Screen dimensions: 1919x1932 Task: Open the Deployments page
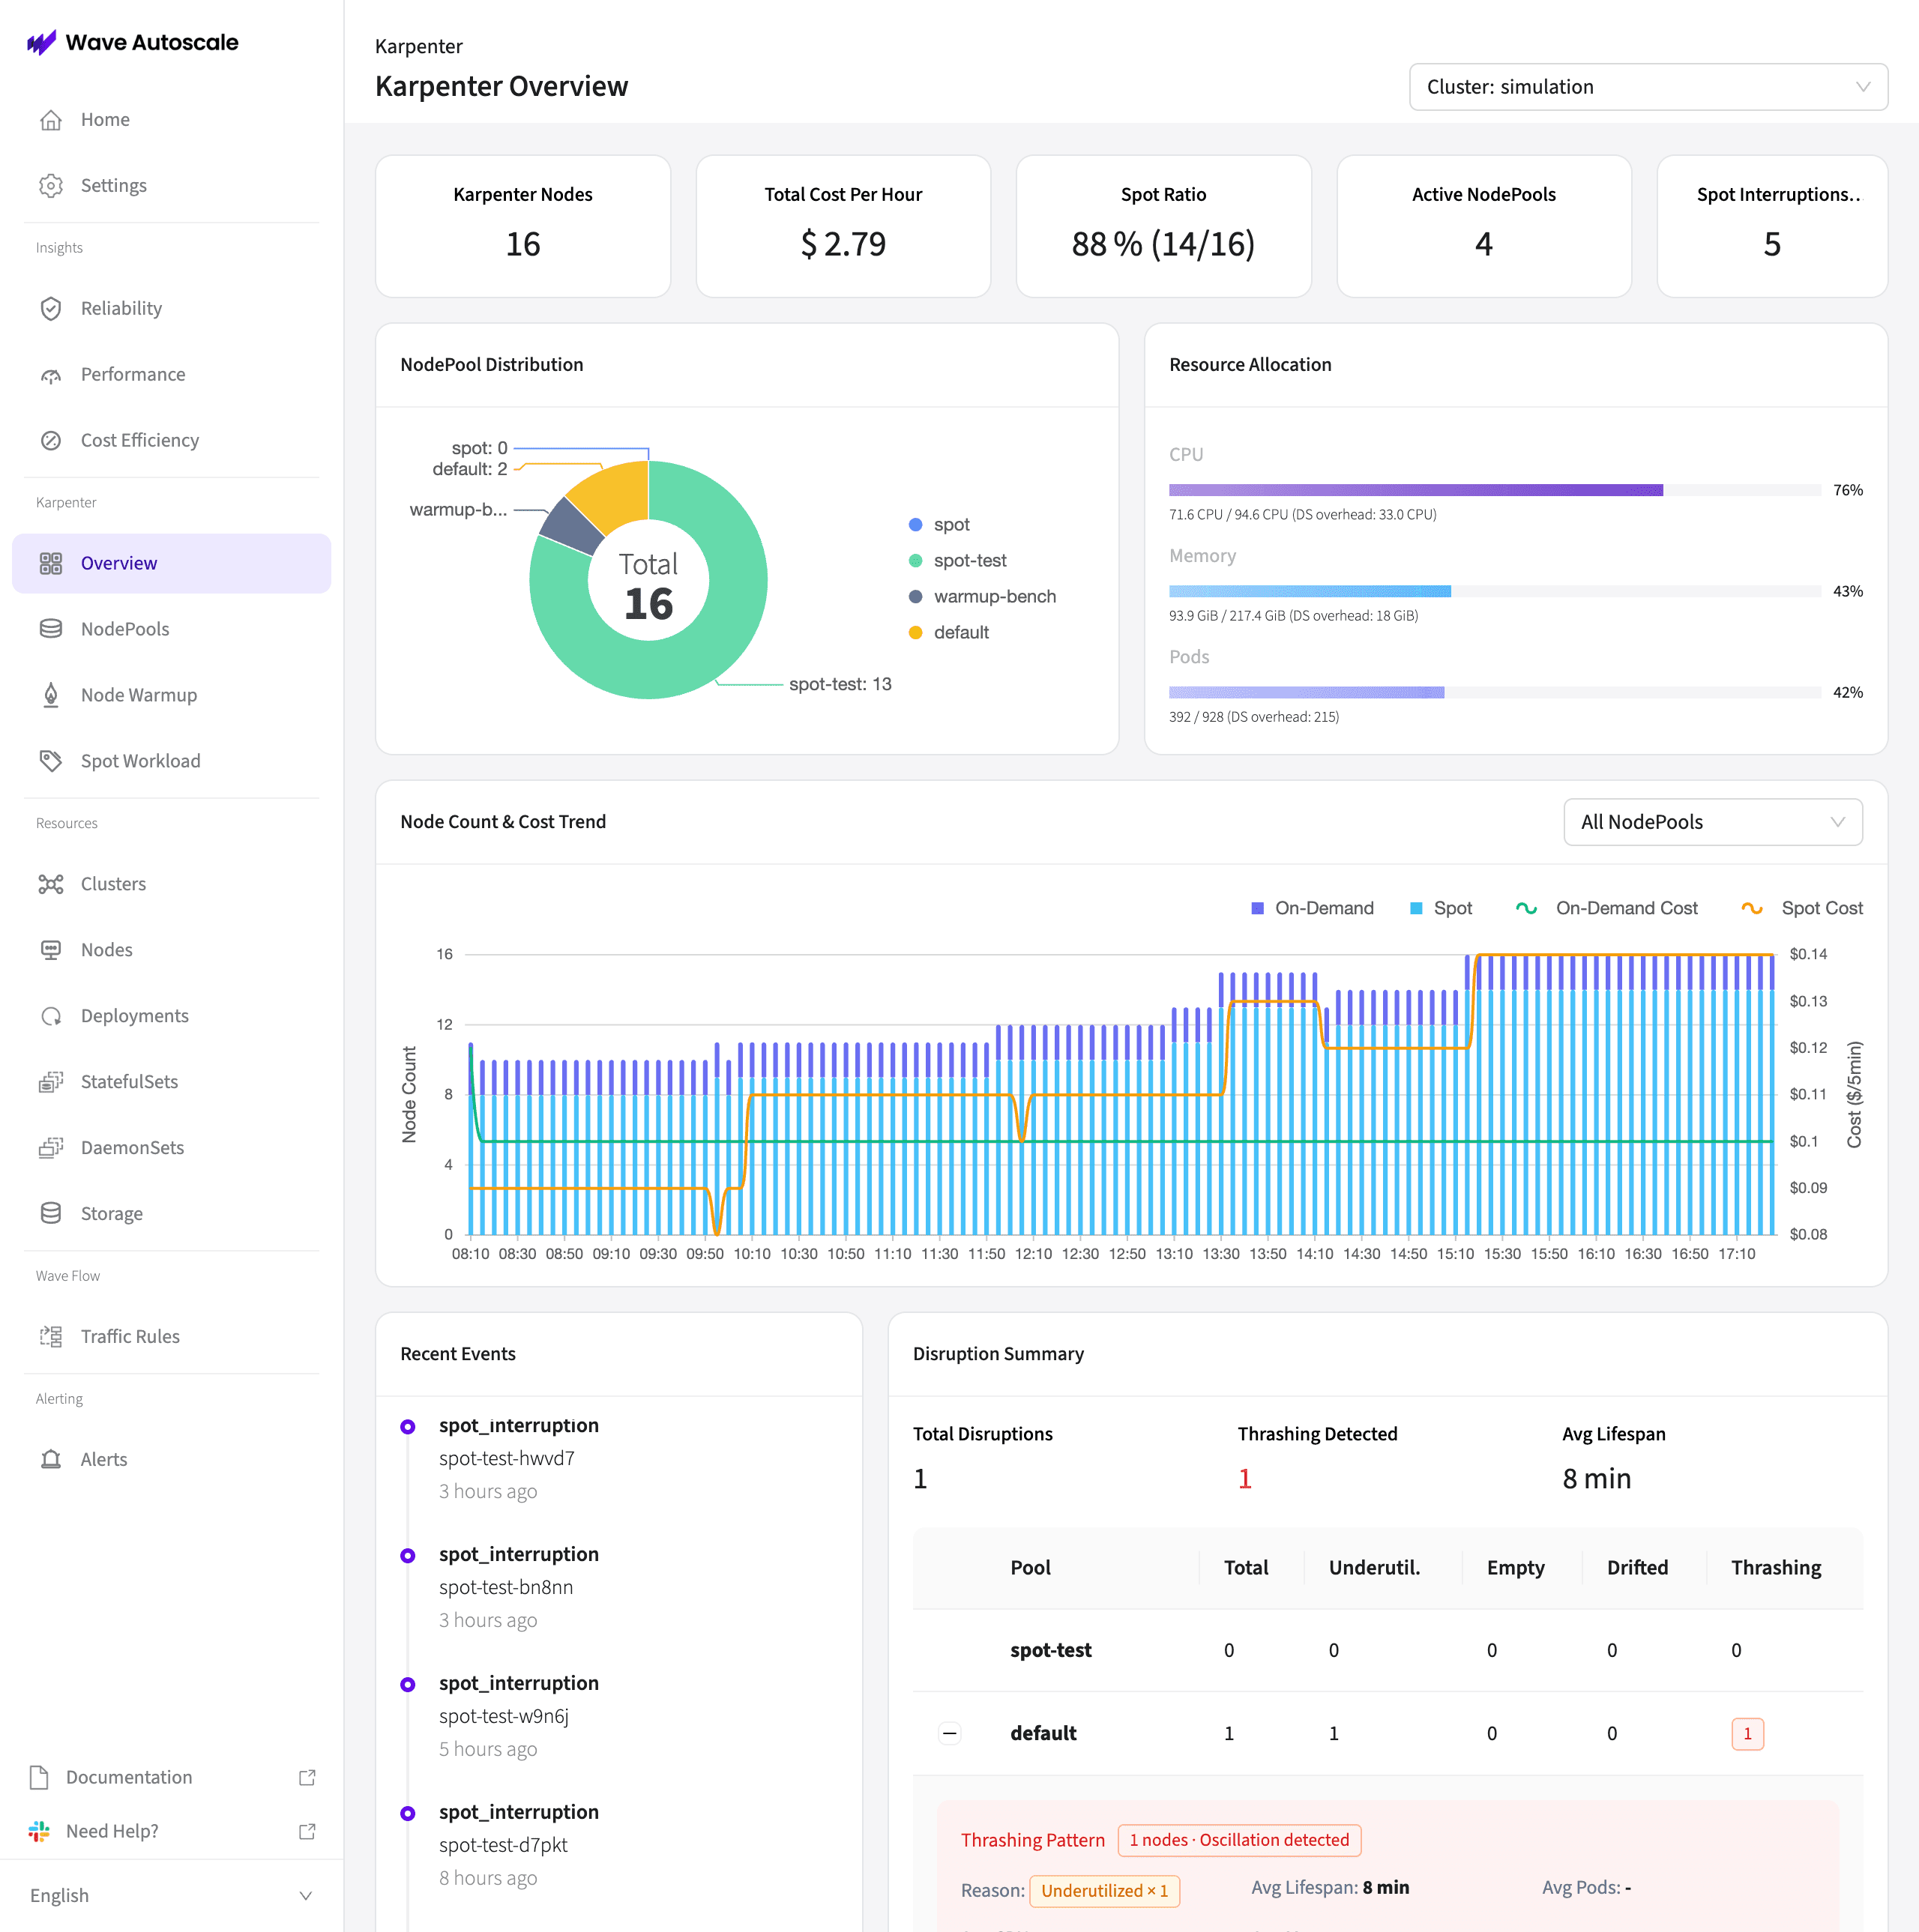(x=172, y=1017)
